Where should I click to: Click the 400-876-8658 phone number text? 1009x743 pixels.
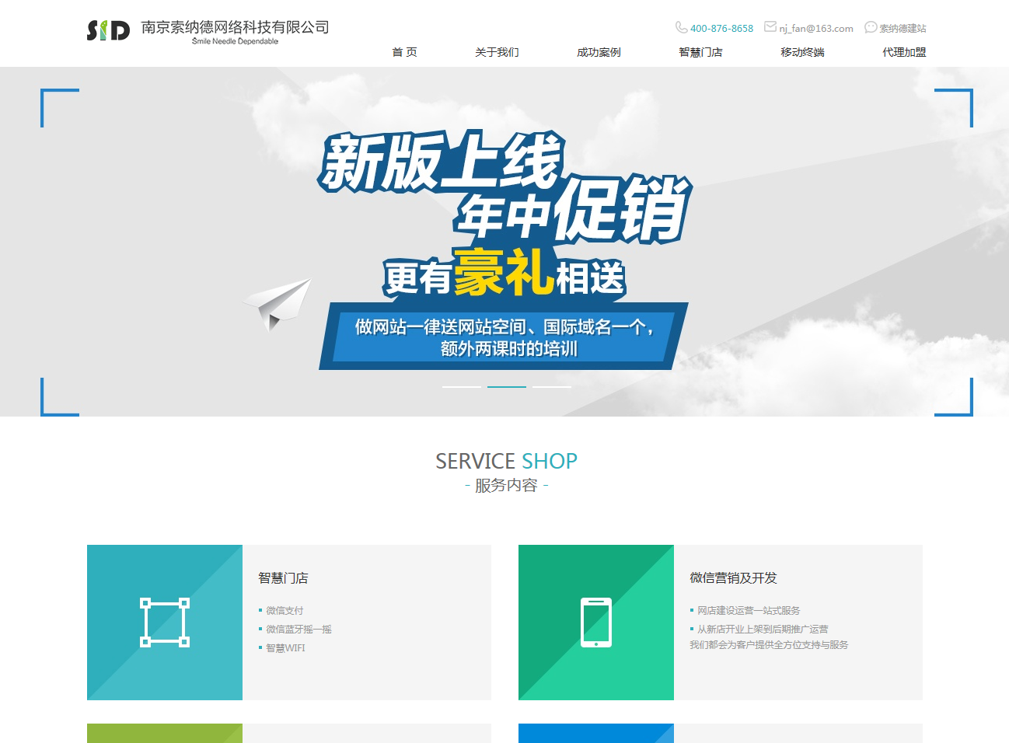click(x=721, y=27)
